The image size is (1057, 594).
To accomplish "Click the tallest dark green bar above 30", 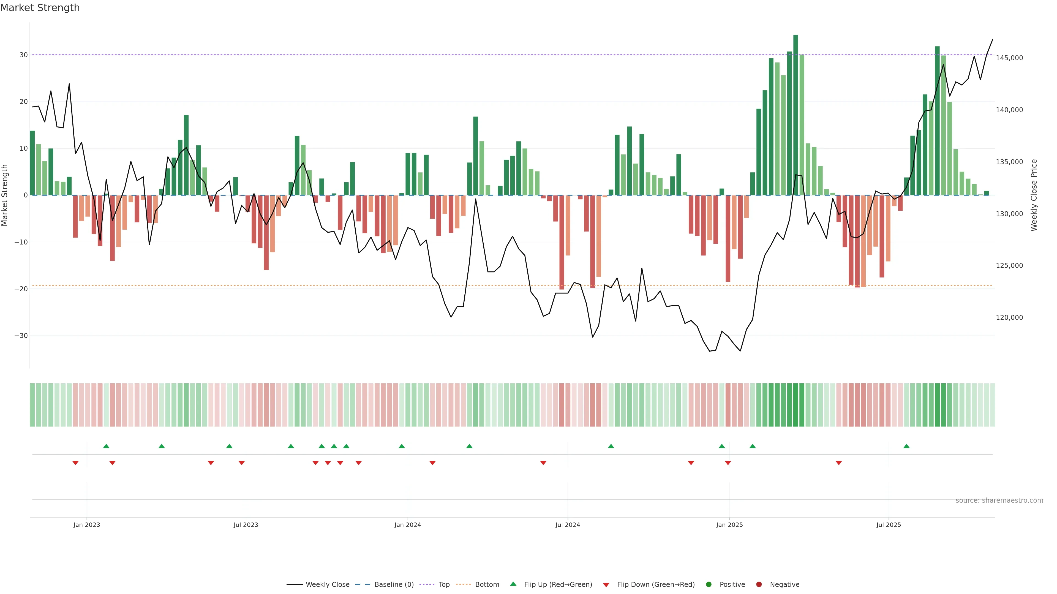I will click(x=796, y=115).
